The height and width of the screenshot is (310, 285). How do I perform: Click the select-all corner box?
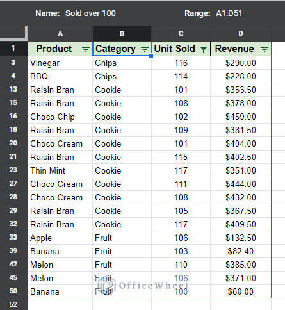(x=13, y=33)
